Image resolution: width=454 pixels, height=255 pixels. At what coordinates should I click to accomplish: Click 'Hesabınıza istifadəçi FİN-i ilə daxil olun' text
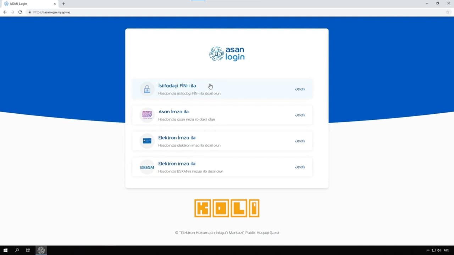pyautogui.click(x=189, y=93)
